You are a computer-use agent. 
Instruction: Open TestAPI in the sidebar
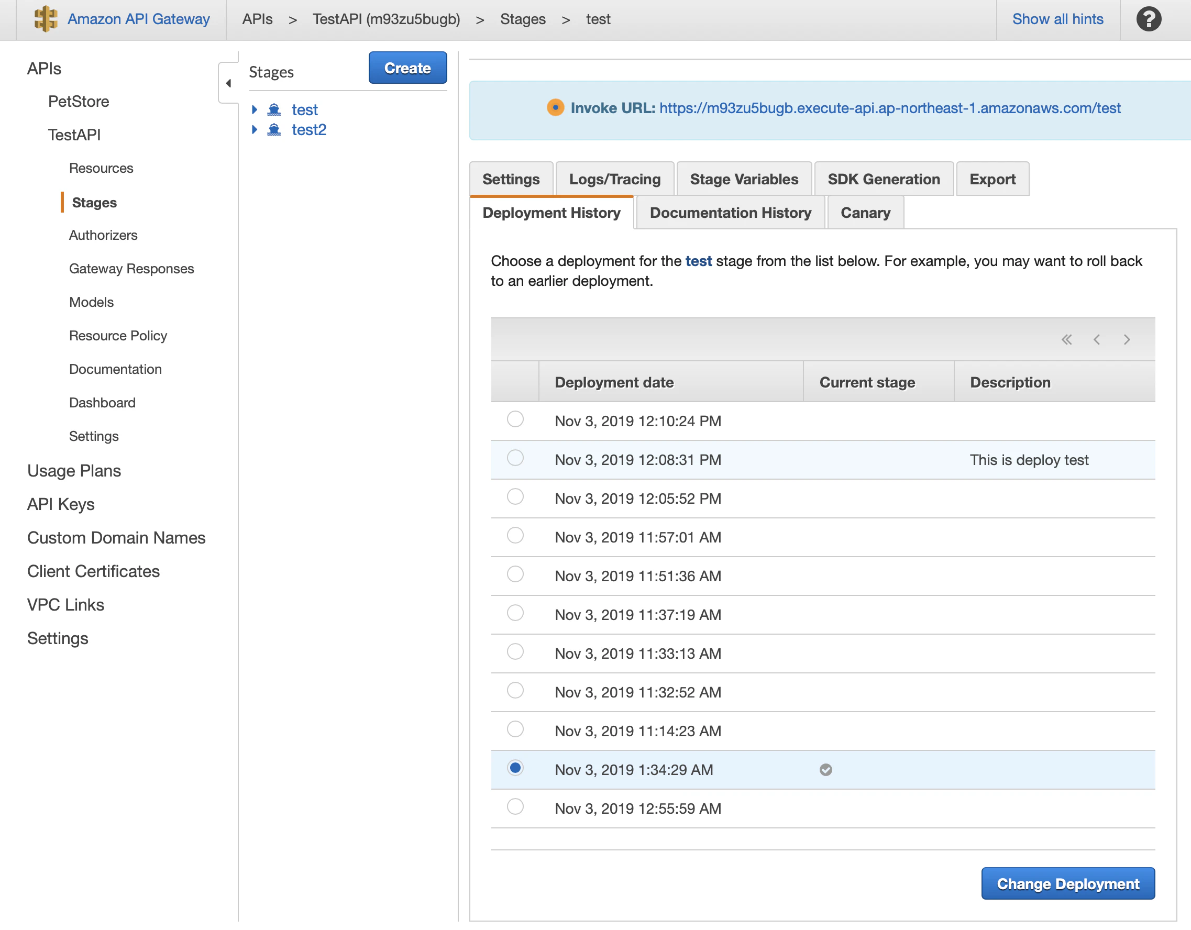74,135
